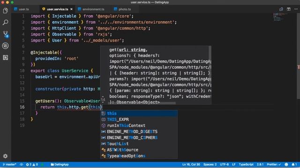Click the parameter hint horizontal scrollbar
300x168 pixels.
click(x=142, y=103)
